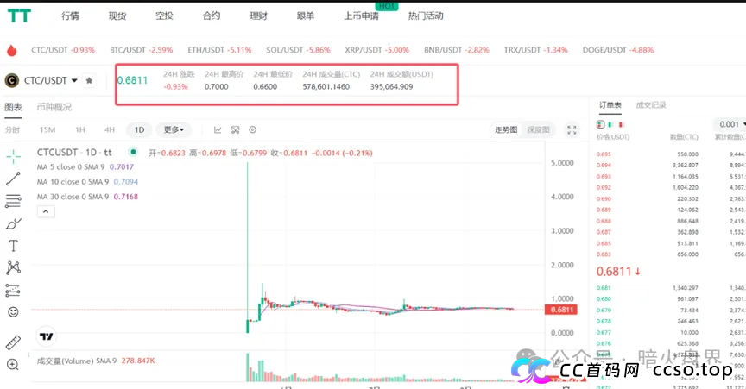Image resolution: width=746 pixels, height=389 pixels.
Task: Open chart settings target icon
Action: pos(253,130)
